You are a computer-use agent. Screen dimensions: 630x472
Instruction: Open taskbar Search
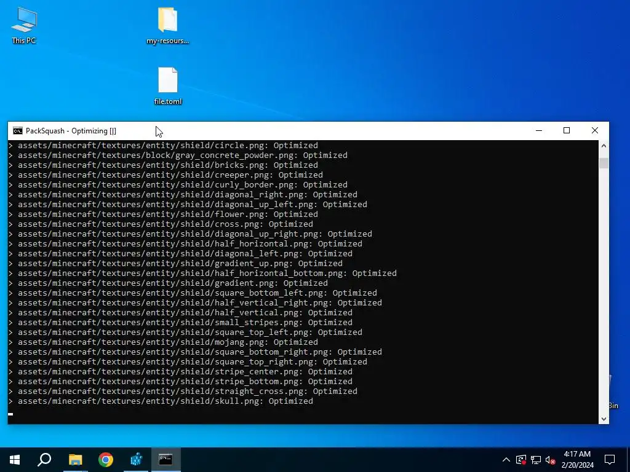click(x=44, y=460)
